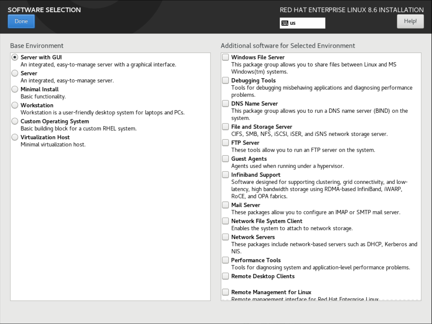Choose Minimal Install base environment

[x=15, y=89]
